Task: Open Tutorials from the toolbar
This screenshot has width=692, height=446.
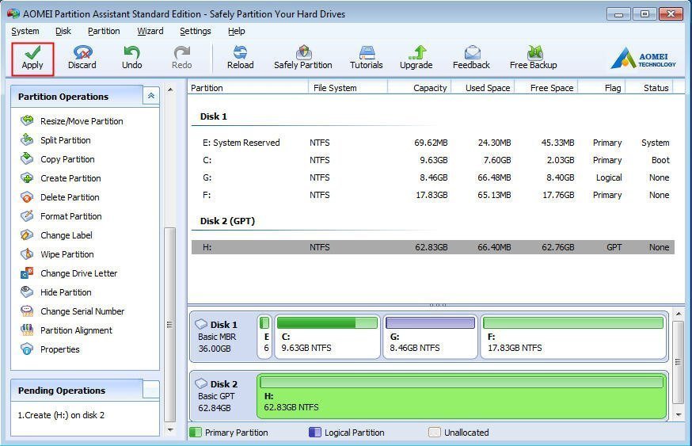Action: tap(367, 59)
